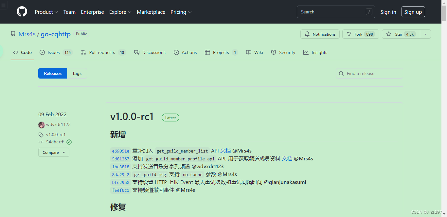Click the repository book icon beside Mrs4s
447x217 pixels.
[x=13, y=34]
